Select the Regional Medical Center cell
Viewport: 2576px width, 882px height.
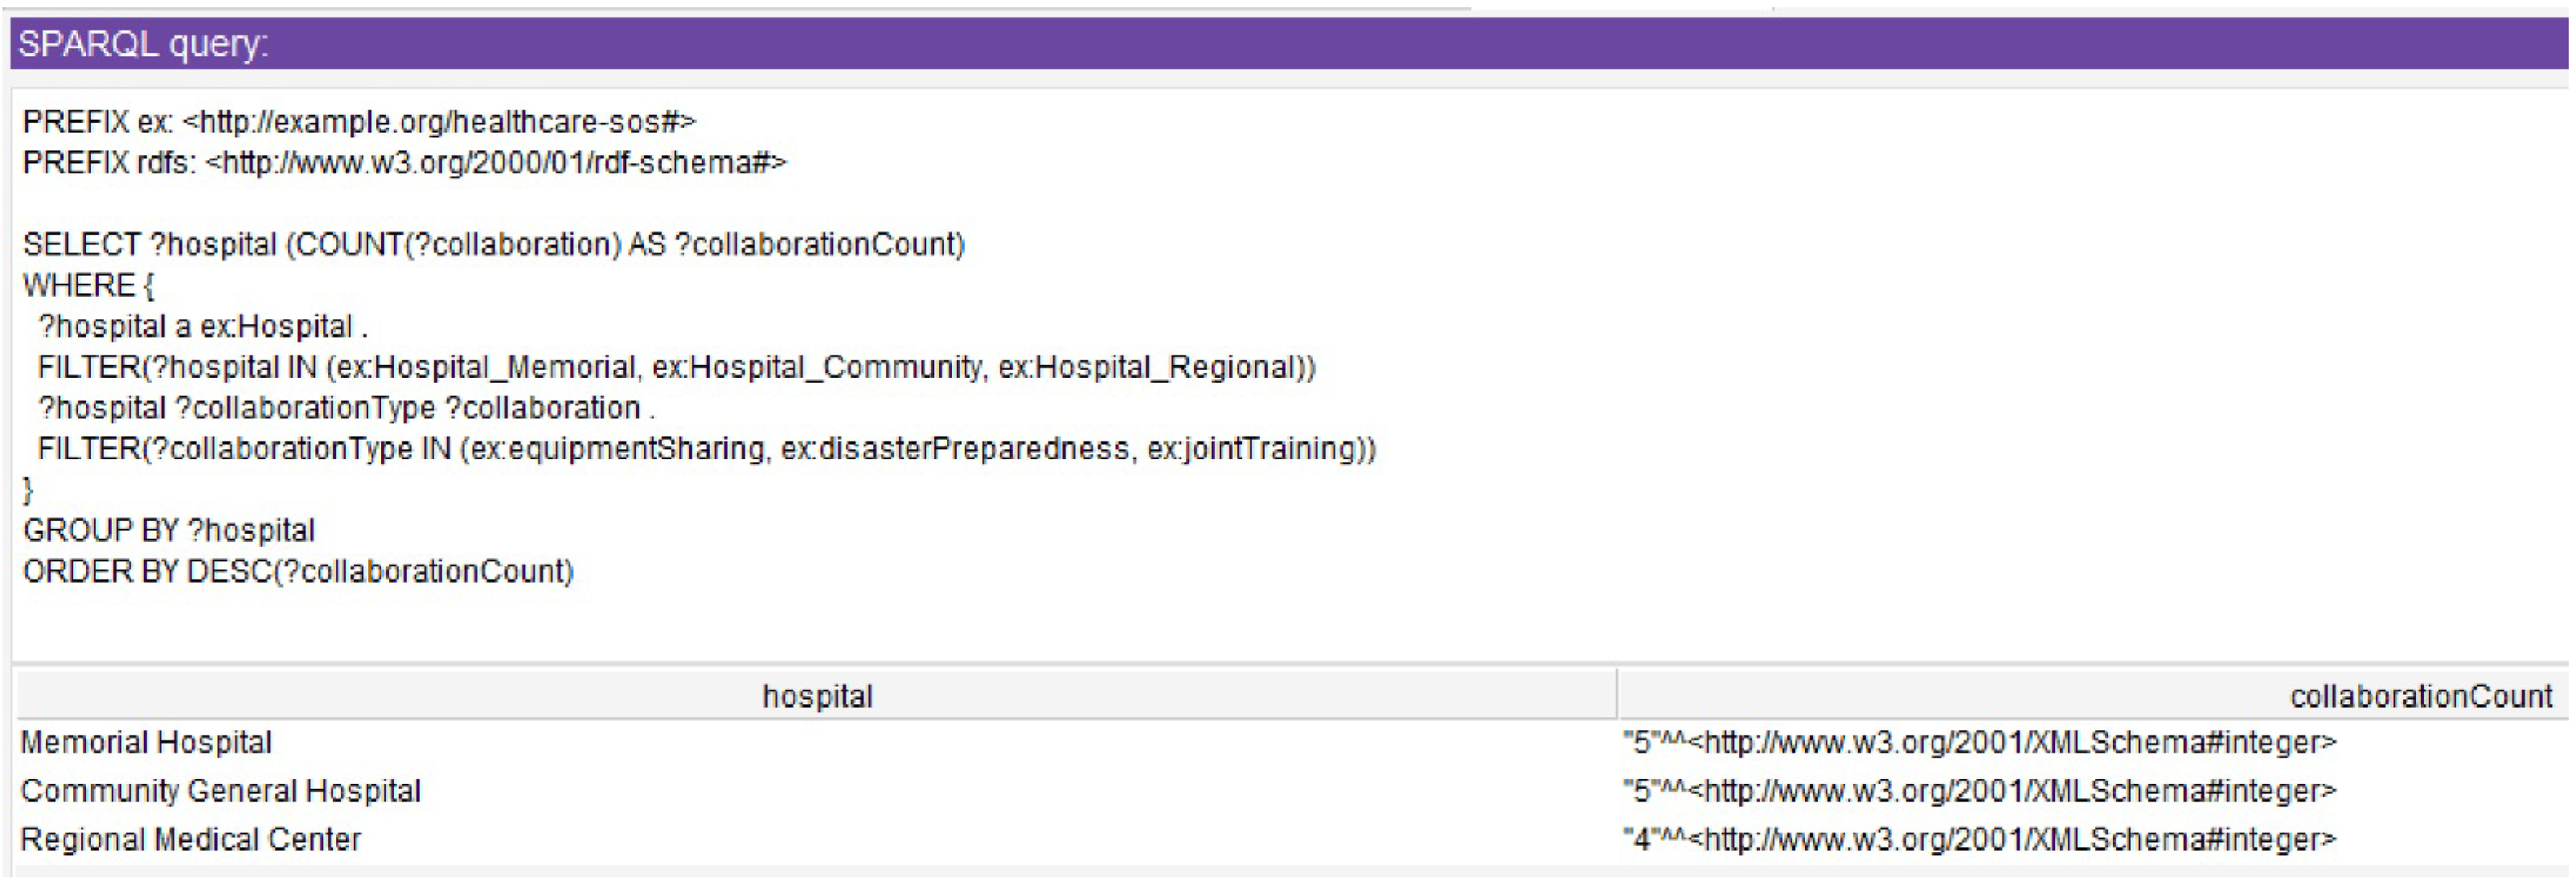coord(190,839)
